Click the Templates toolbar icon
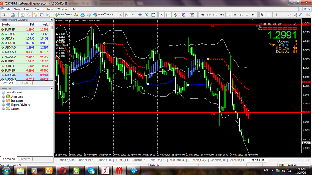This screenshot has height=175, width=312. coord(192,15)
